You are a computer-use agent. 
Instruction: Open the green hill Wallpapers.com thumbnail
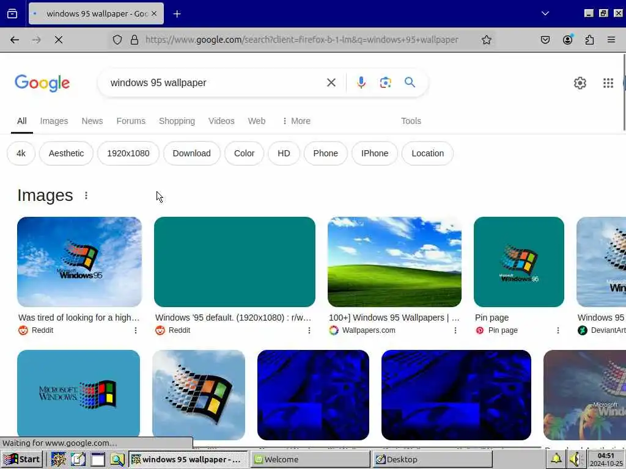(x=394, y=261)
